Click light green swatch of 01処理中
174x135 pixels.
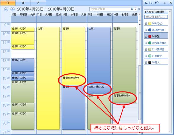click(150, 56)
